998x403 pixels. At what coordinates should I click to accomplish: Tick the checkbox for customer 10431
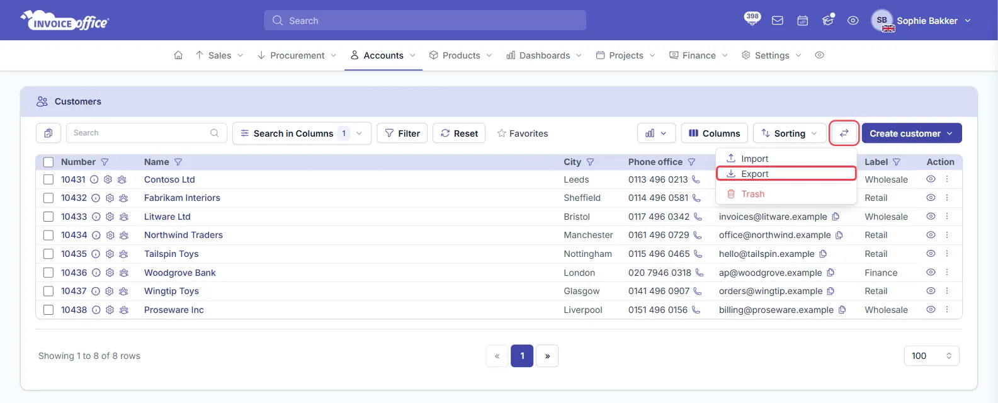(48, 179)
